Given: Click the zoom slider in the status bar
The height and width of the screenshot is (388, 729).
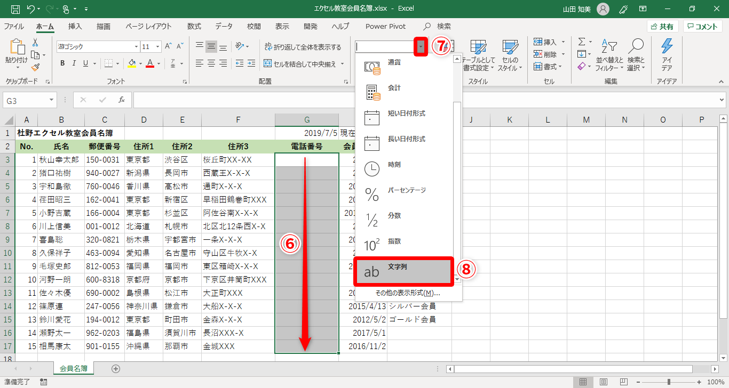Looking at the screenshot, I should 669,382.
